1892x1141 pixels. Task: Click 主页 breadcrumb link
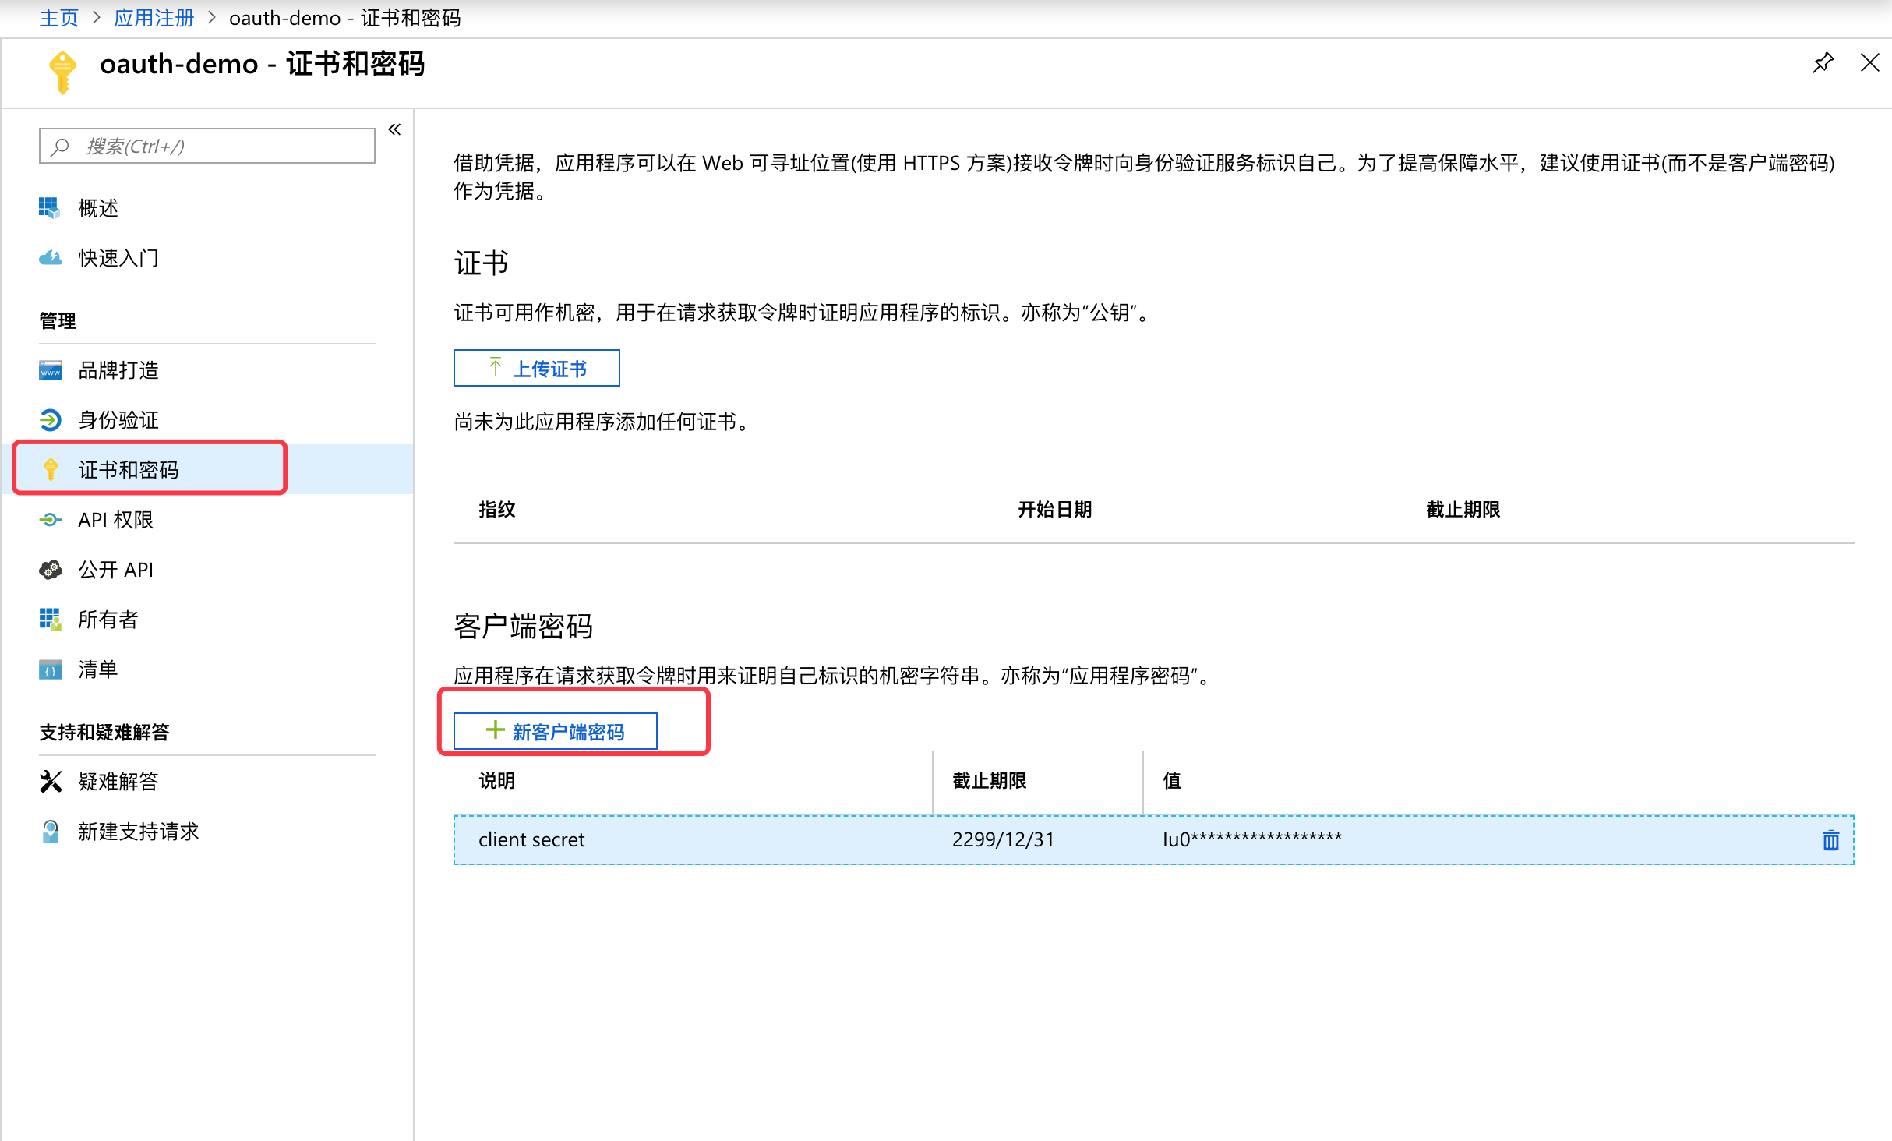58,18
